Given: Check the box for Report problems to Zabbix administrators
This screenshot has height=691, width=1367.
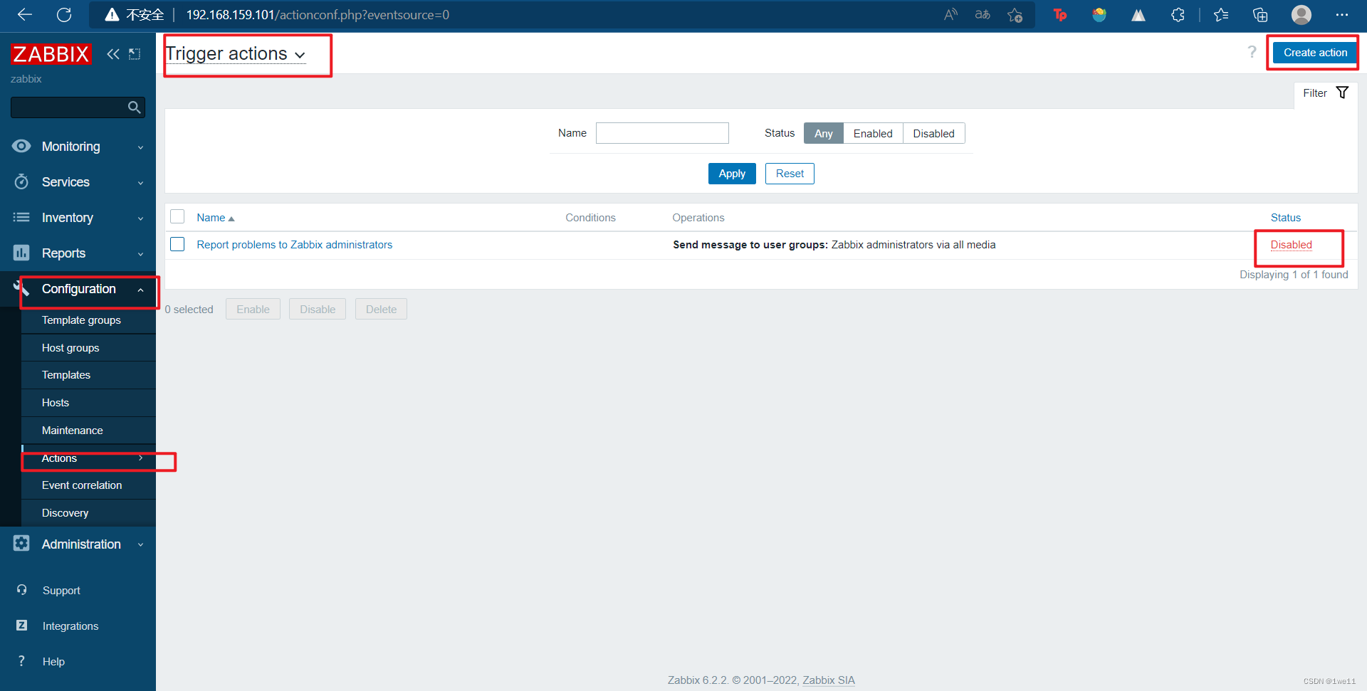Looking at the screenshot, I should (177, 244).
